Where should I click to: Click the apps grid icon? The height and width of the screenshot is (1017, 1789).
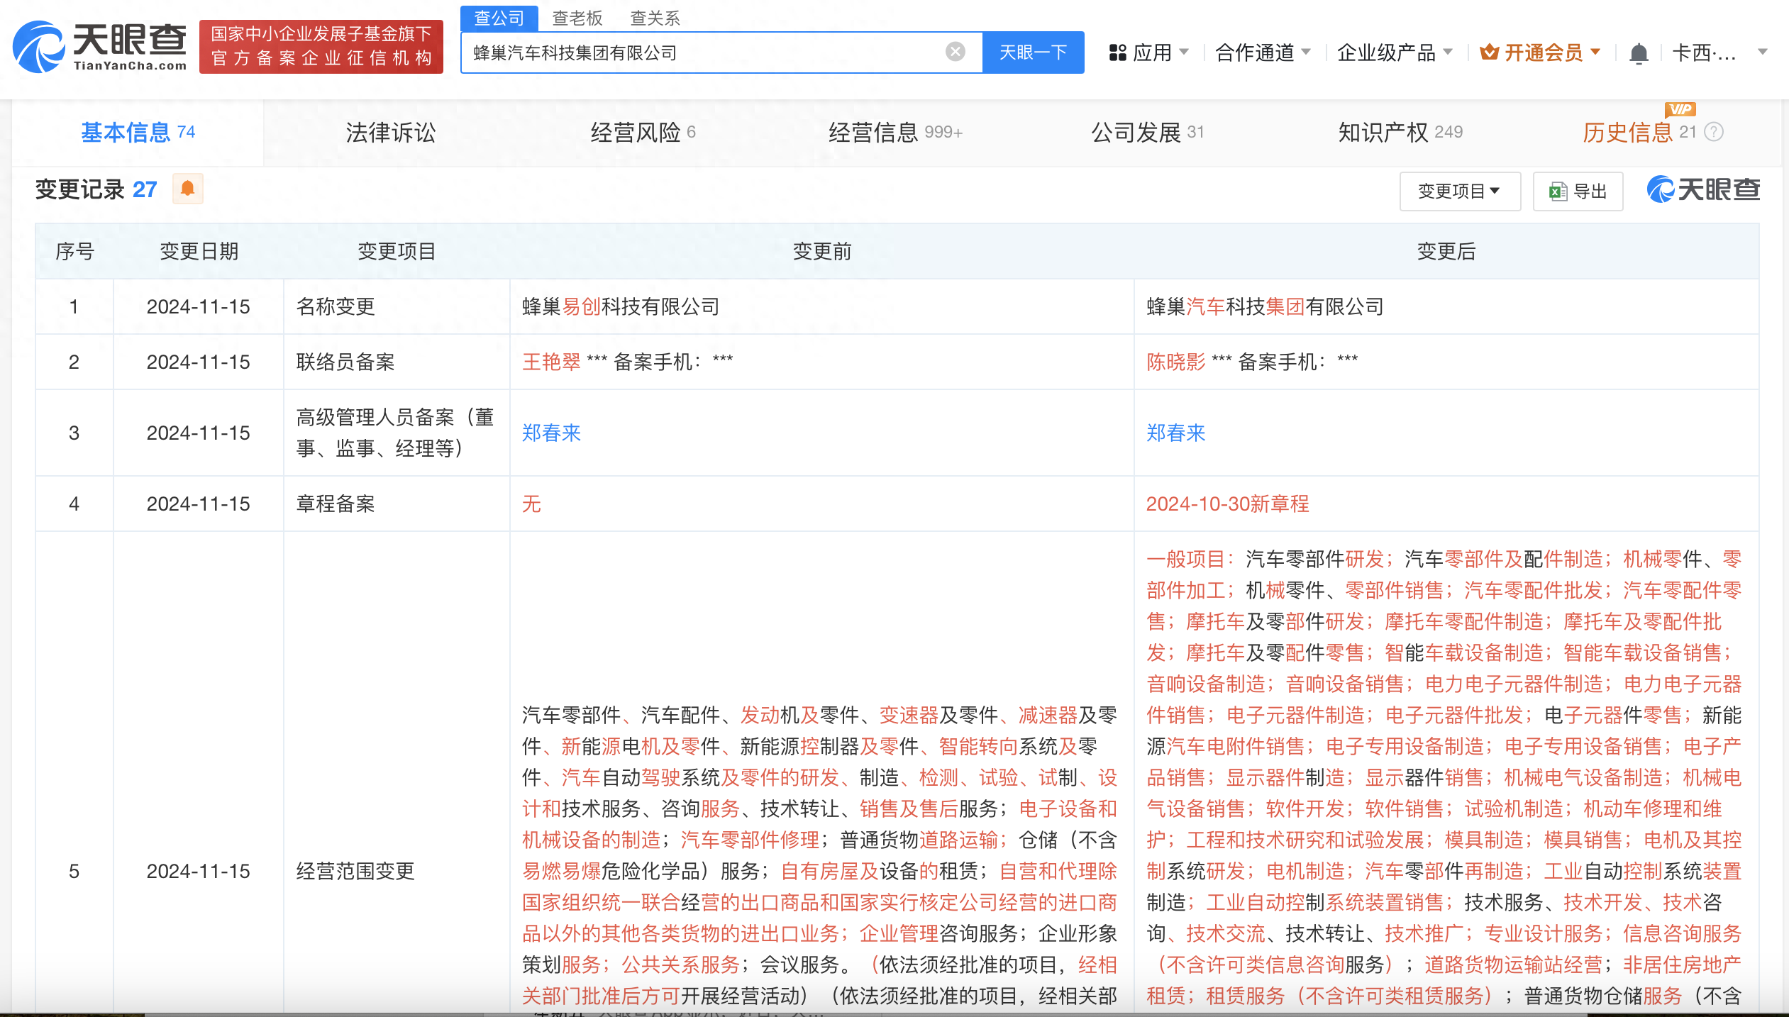click(x=1118, y=52)
